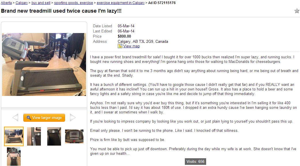The height and width of the screenshot is (166, 300).
Task: Open the View map link
Action: (x=131, y=46)
